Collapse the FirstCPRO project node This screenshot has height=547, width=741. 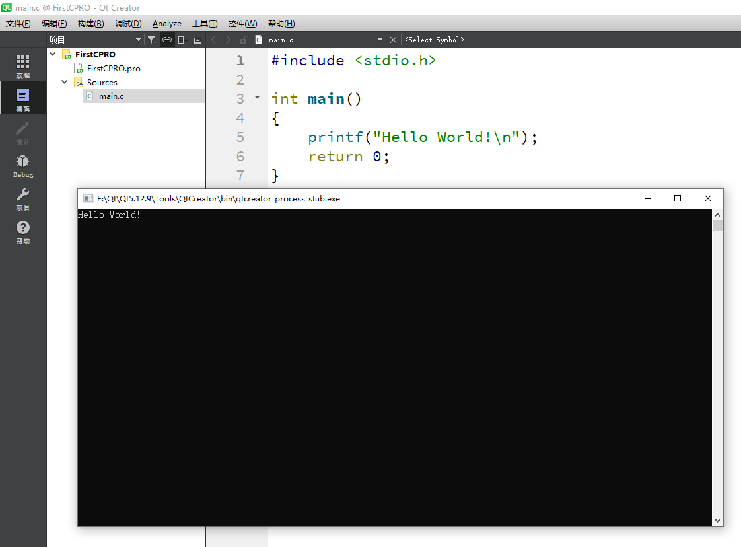click(53, 54)
